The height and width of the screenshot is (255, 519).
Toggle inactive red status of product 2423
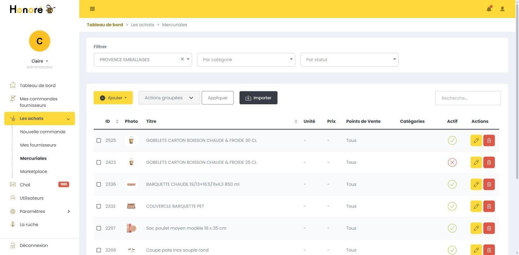(x=452, y=162)
